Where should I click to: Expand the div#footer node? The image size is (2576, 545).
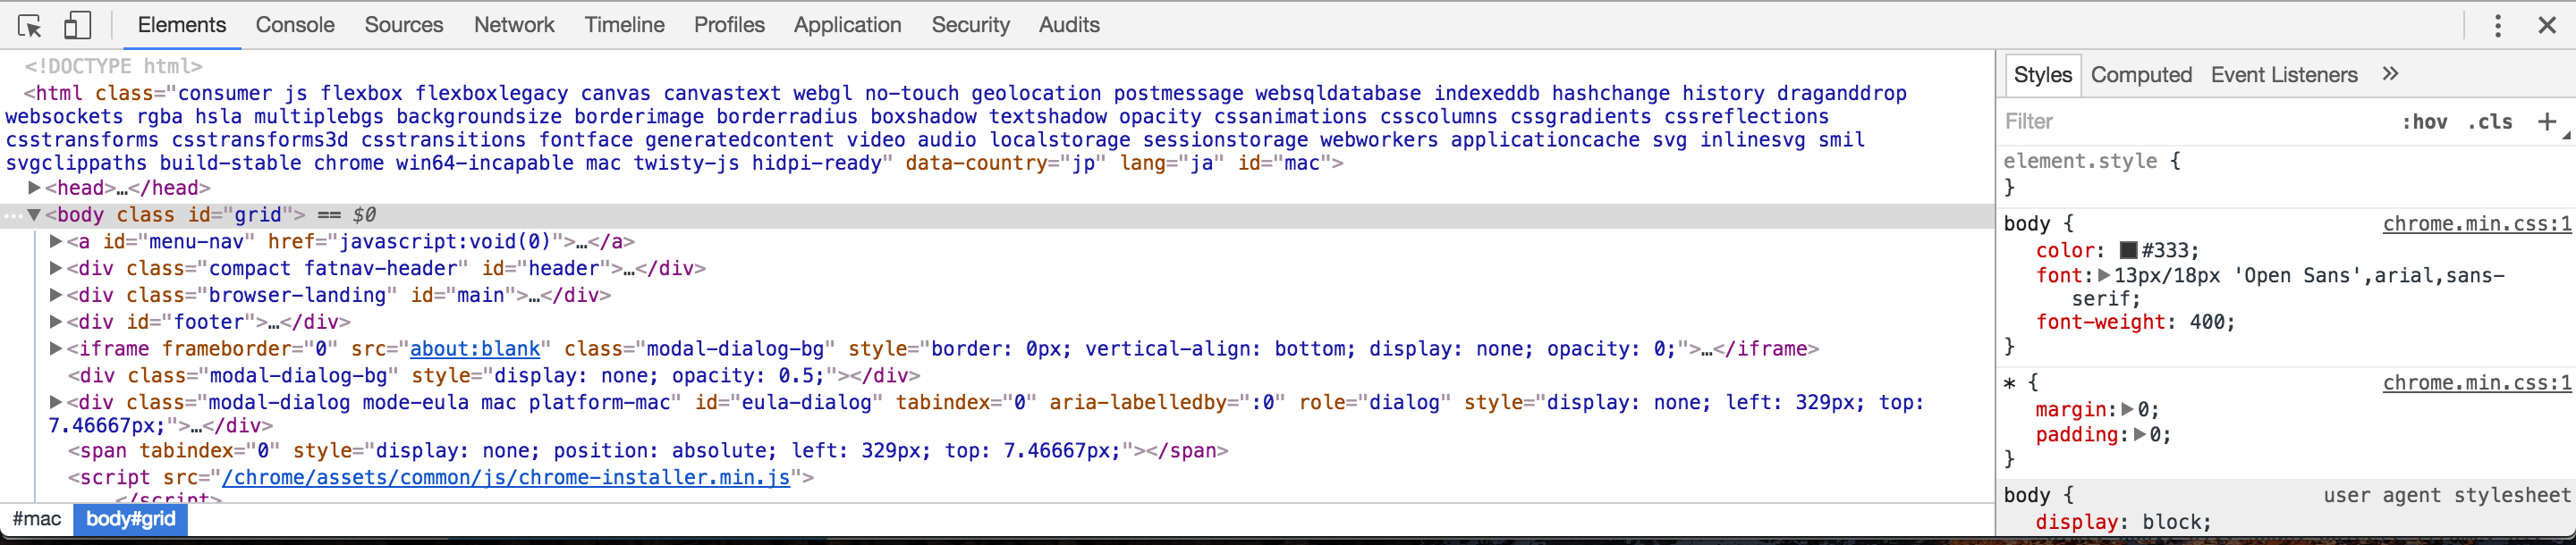57,323
